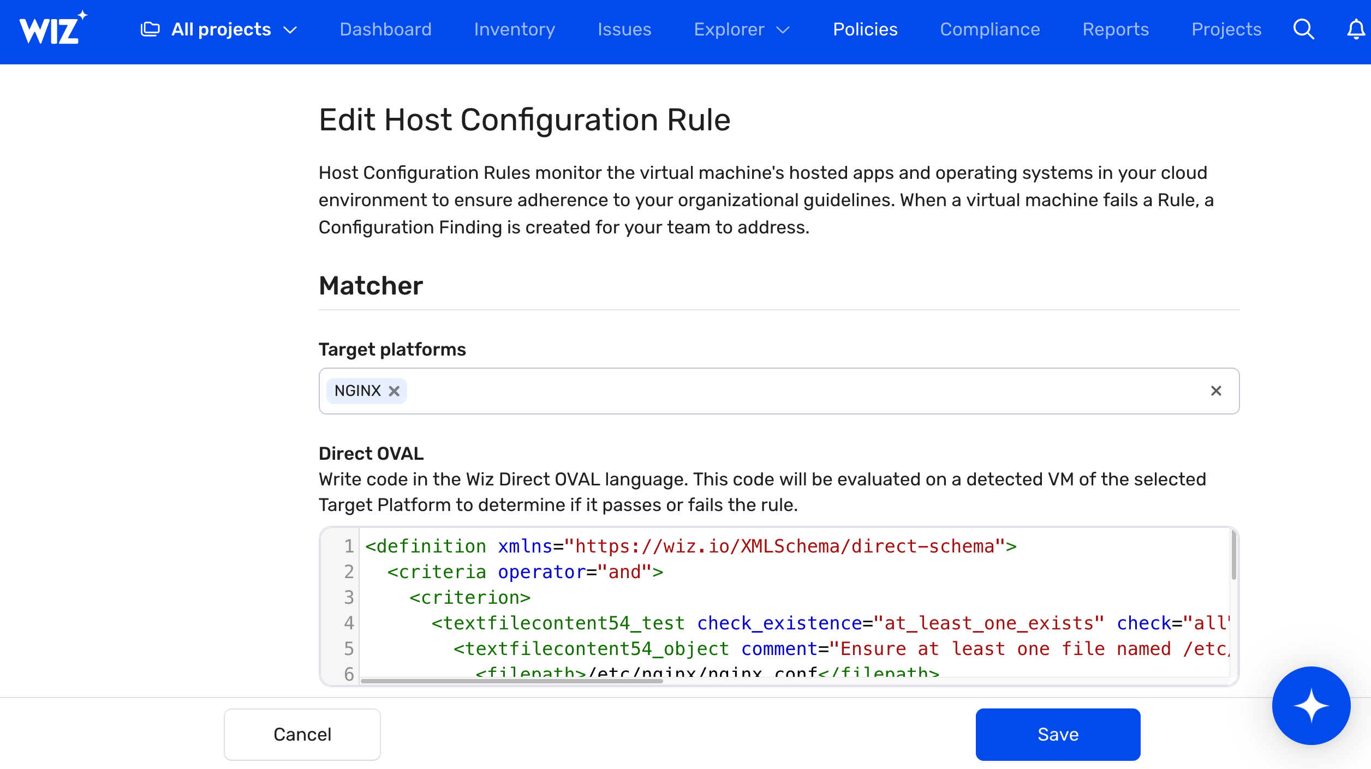Expand the Explorer menu
The height and width of the screenshot is (769, 1371).
742,29
